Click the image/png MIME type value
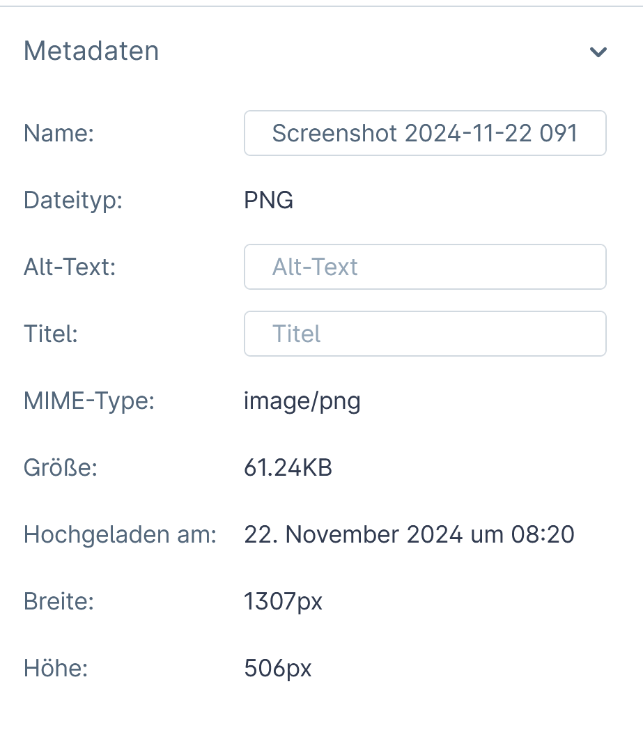 pos(302,401)
